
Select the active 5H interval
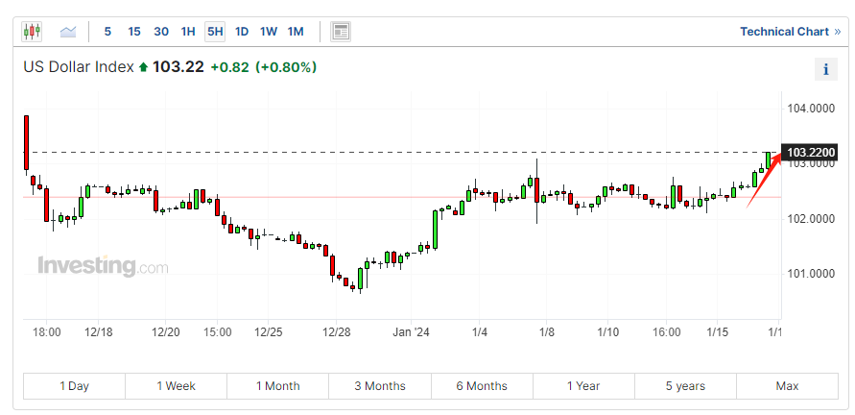coord(215,32)
